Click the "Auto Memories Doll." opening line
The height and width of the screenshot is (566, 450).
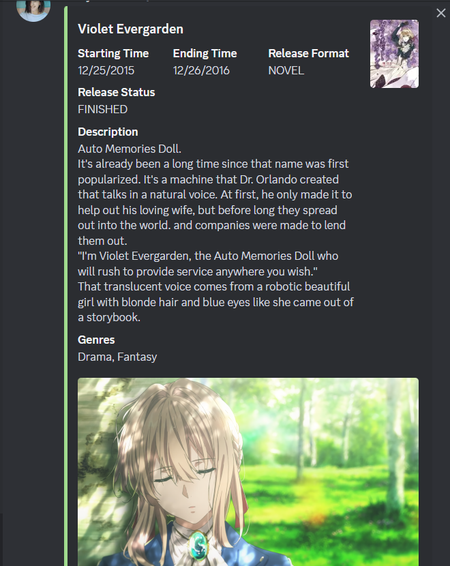click(129, 149)
